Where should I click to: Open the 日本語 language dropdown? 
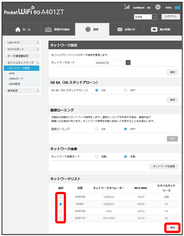click(145, 17)
